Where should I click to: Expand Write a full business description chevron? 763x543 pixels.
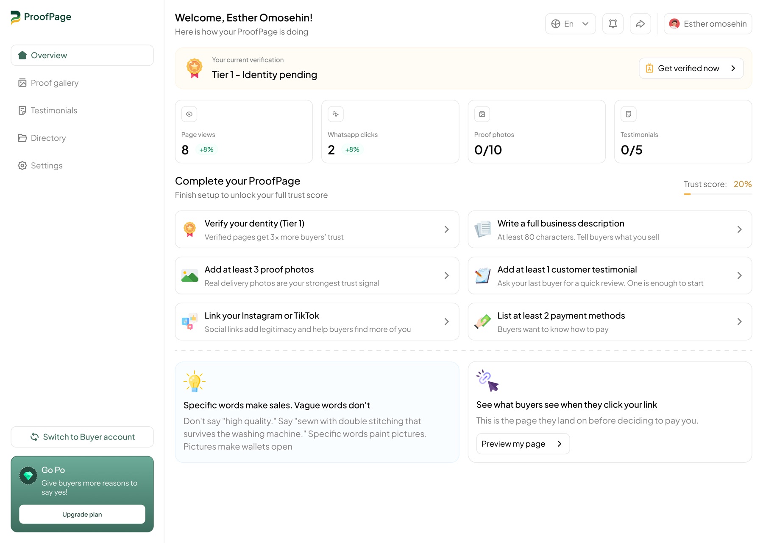740,230
